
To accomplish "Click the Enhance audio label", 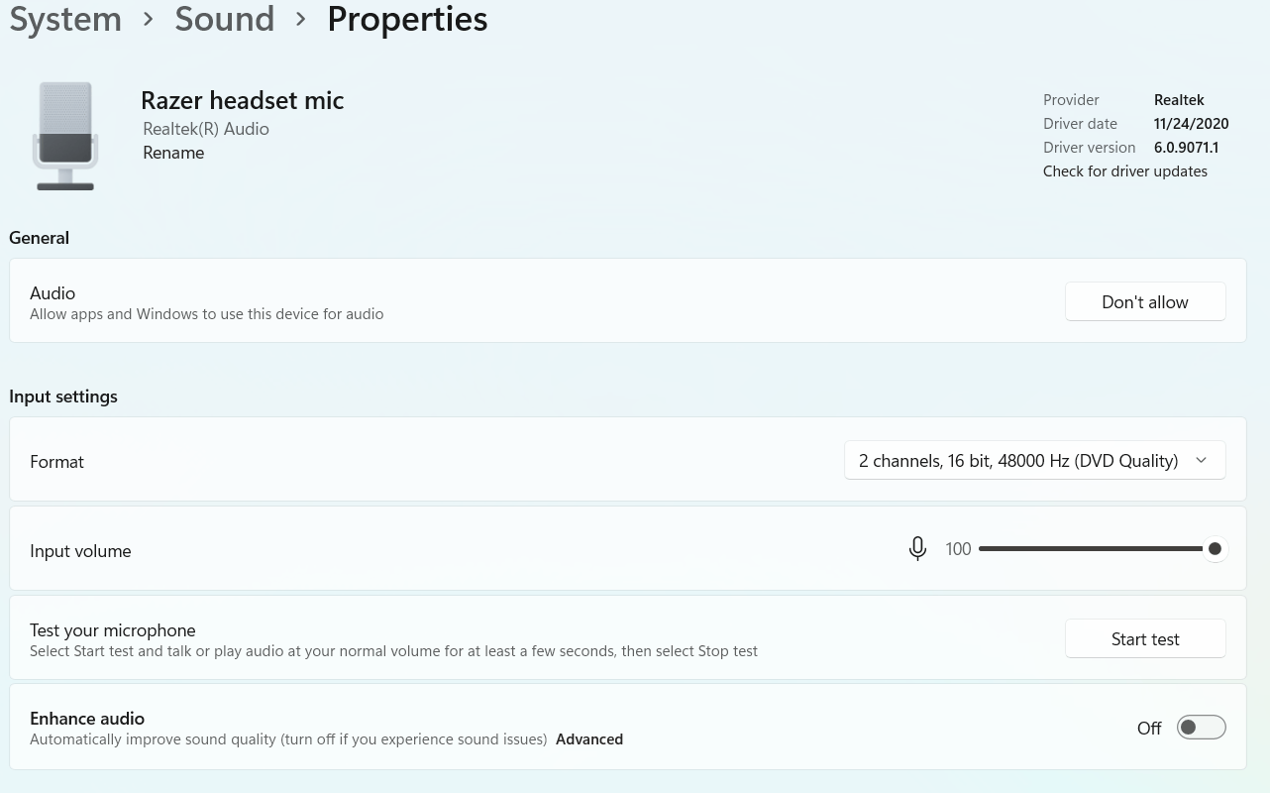I will [87, 719].
